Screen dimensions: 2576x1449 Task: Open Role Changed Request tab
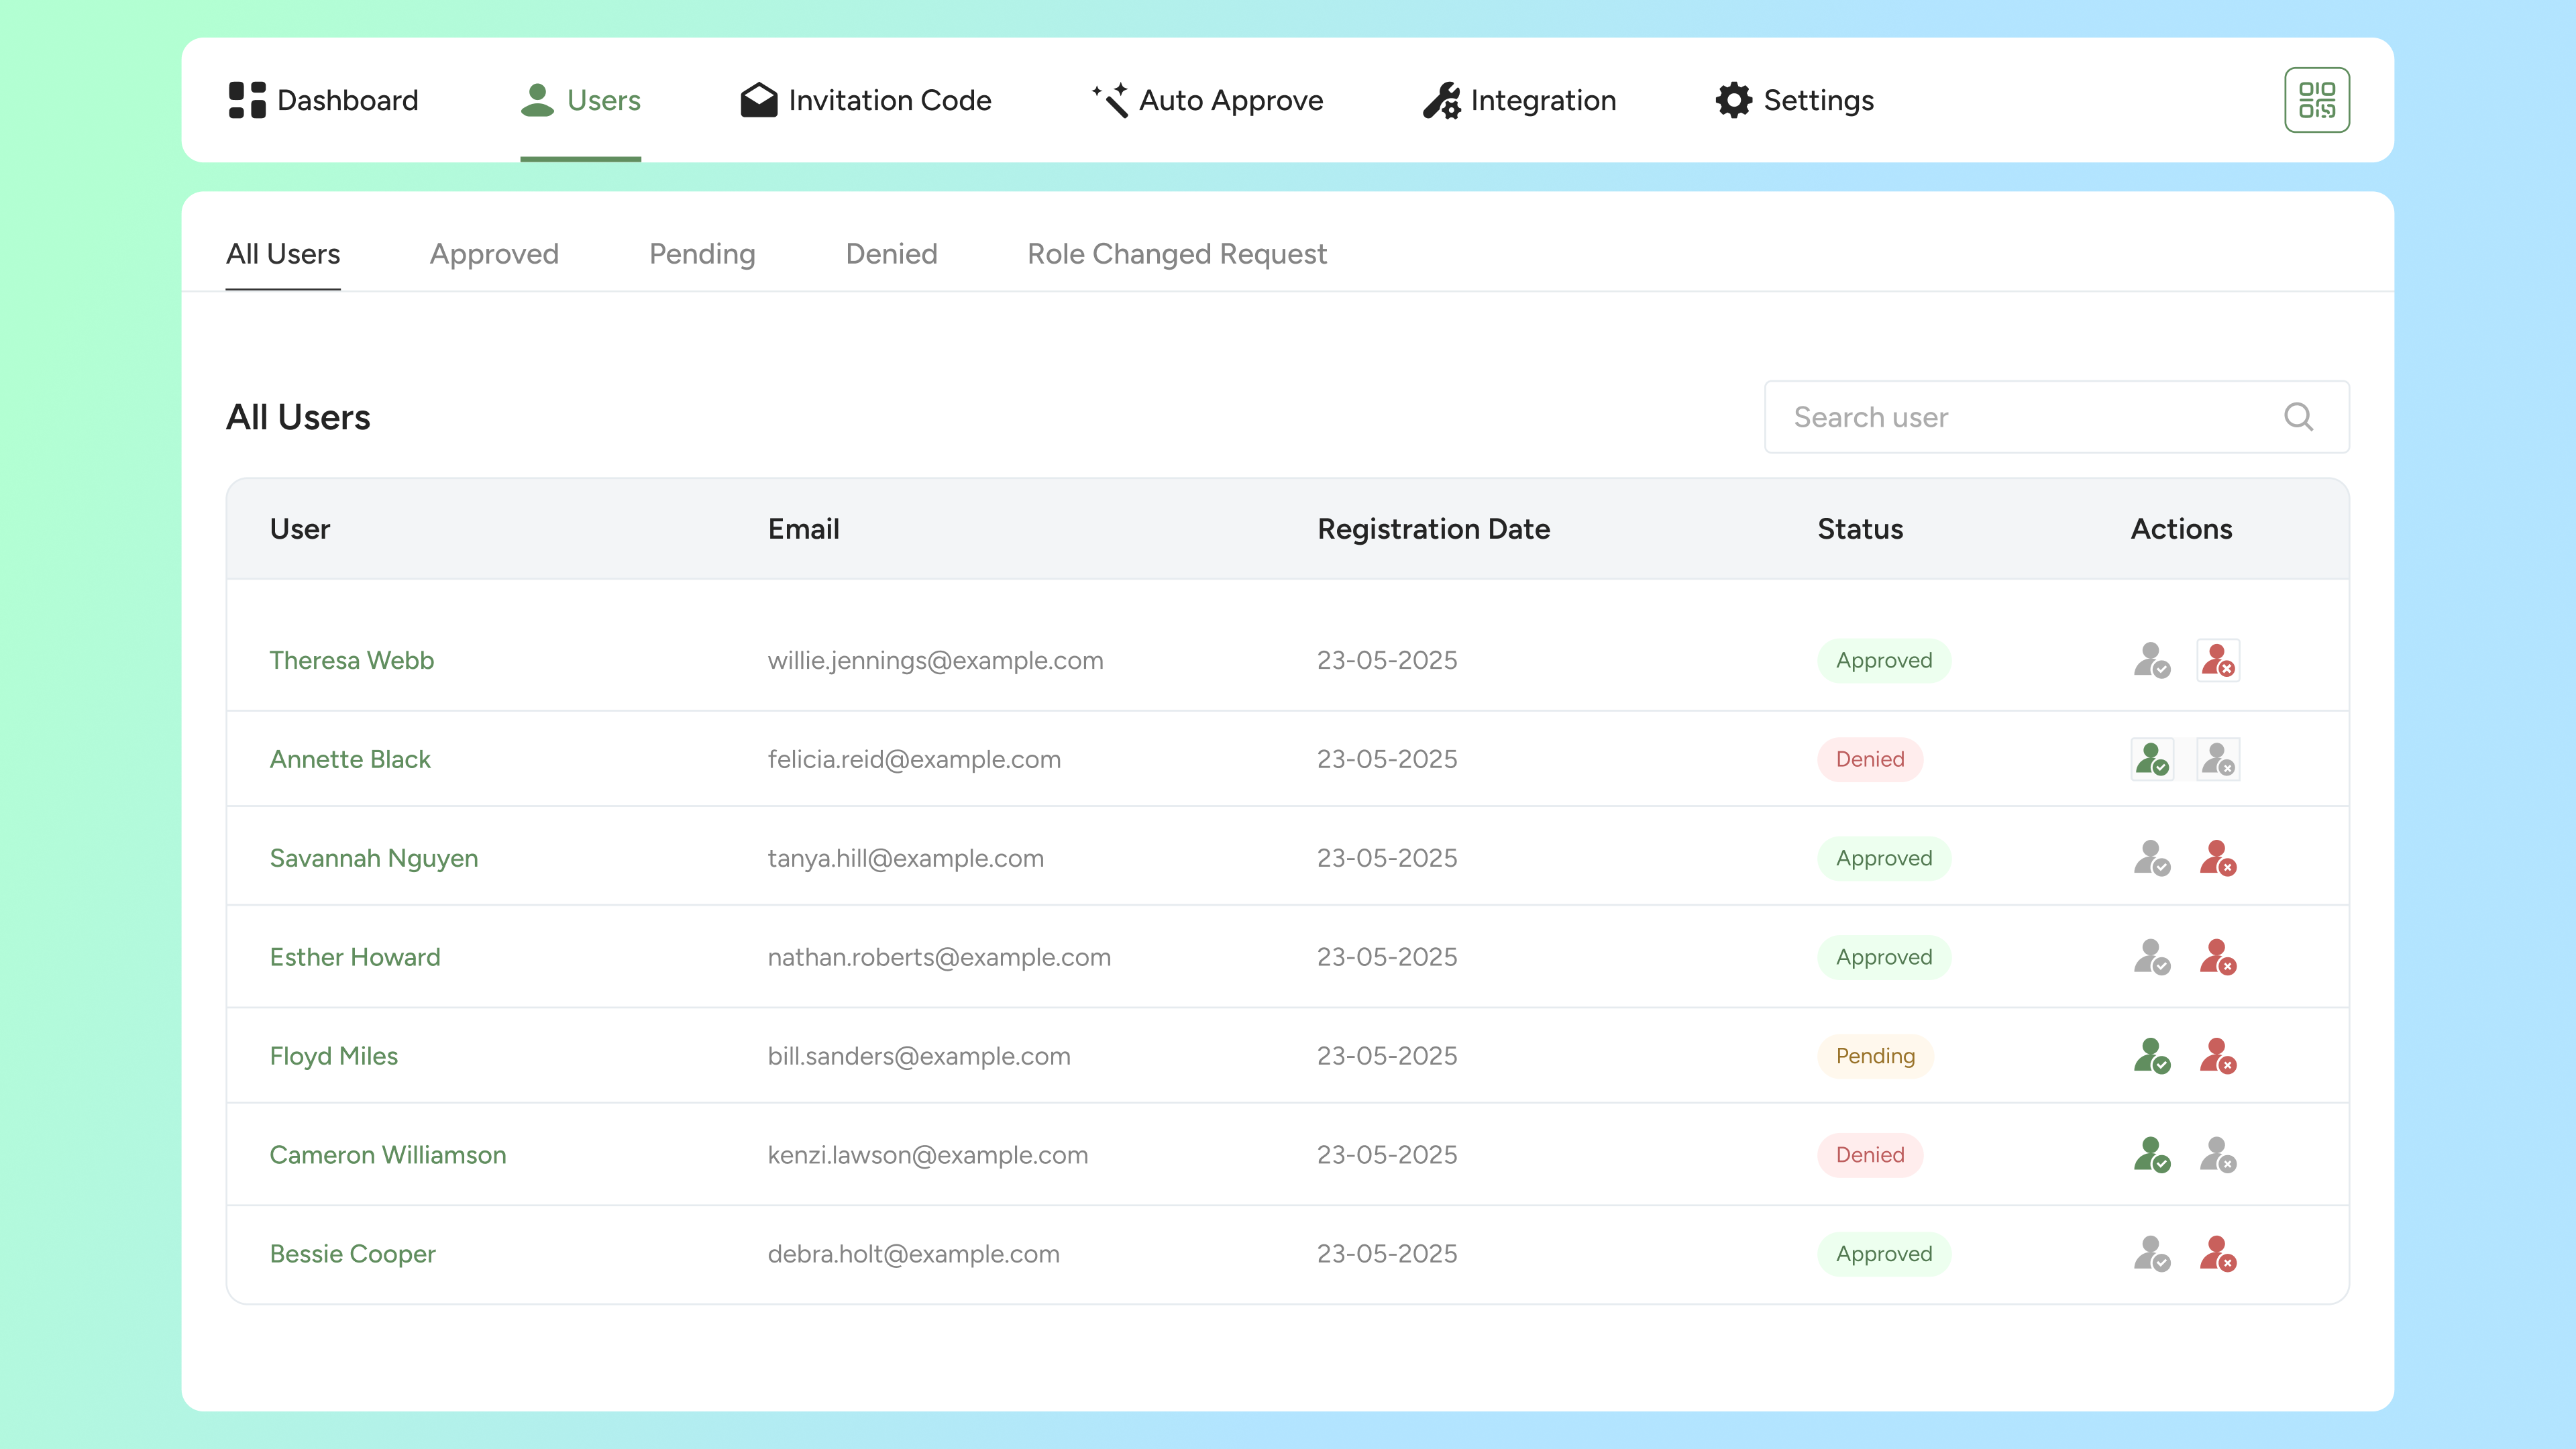[x=1177, y=254]
